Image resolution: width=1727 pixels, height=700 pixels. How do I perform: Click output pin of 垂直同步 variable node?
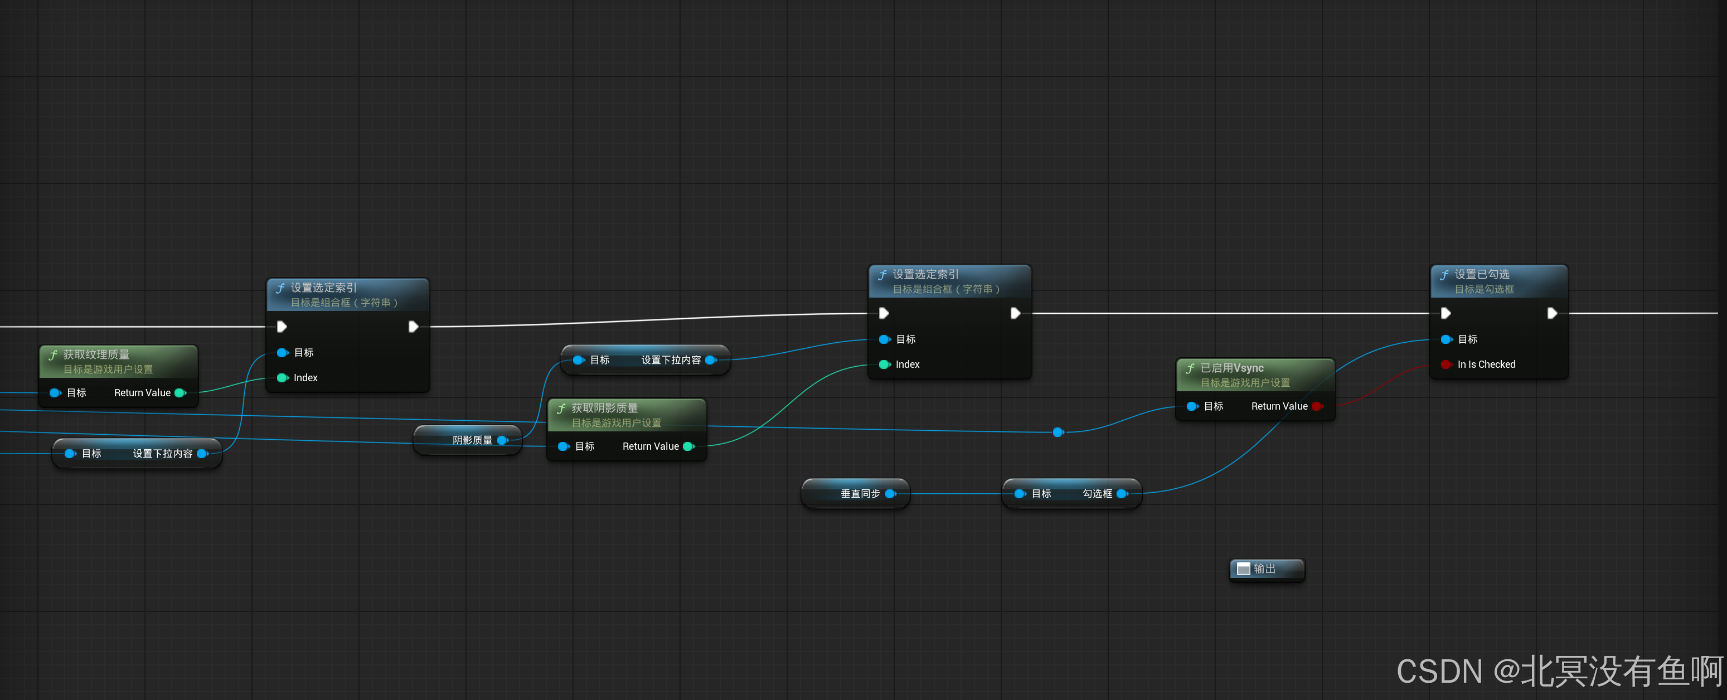click(890, 494)
